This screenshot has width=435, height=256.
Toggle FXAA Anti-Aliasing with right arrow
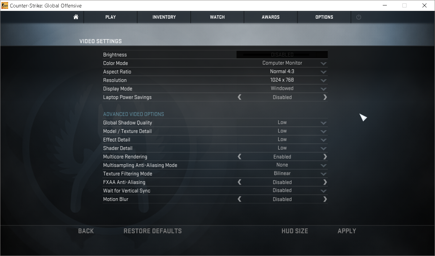pos(325,182)
